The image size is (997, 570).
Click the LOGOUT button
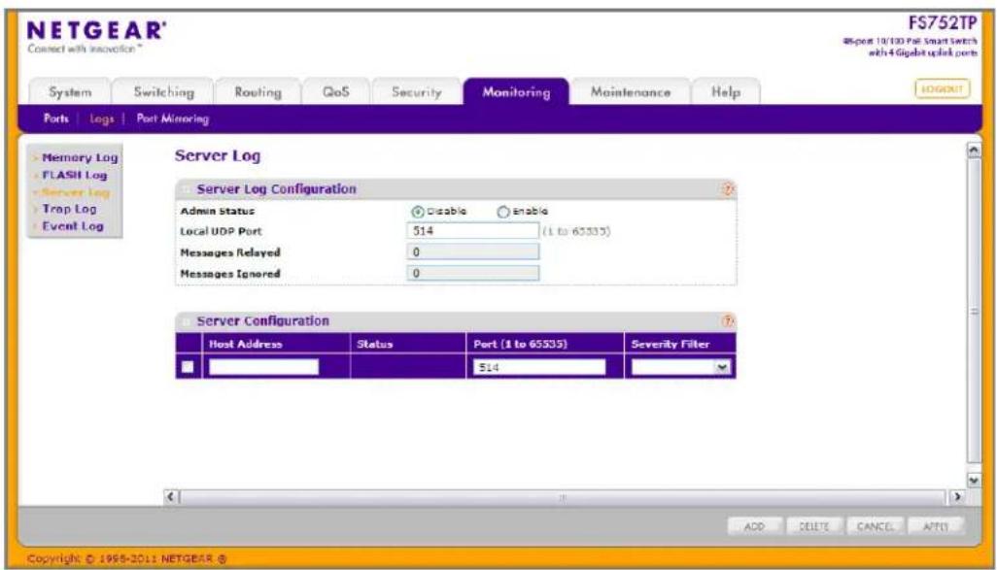[x=943, y=89]
